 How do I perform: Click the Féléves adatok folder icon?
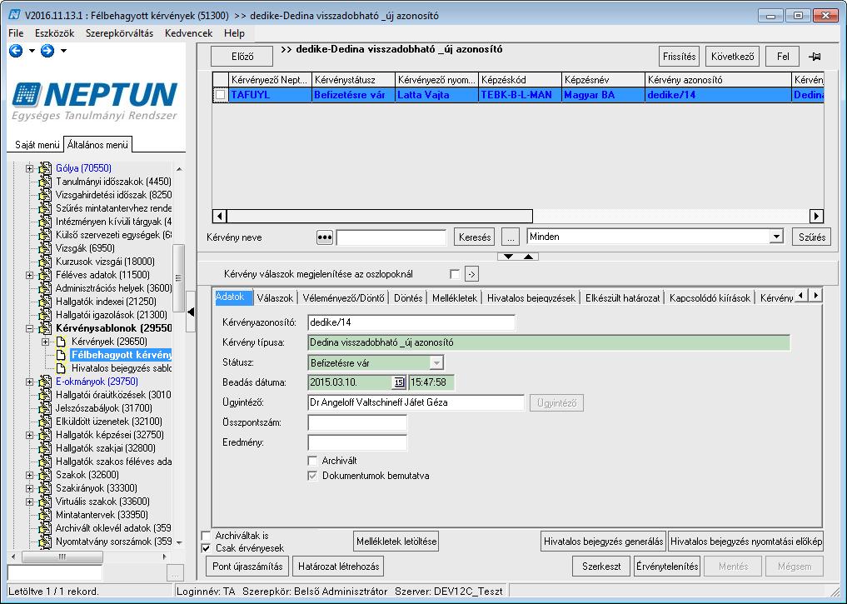pyautogui.click(x=45, y=275)
